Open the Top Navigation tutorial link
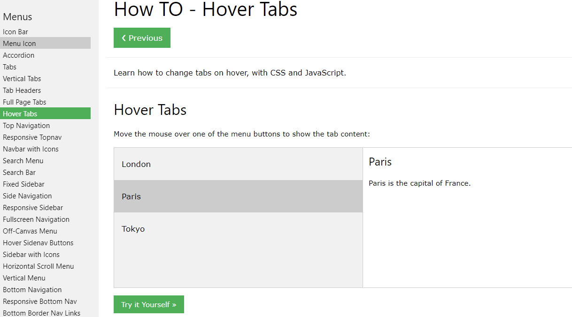This screenshot has width=572, height=317. click(x=26, y=125)
